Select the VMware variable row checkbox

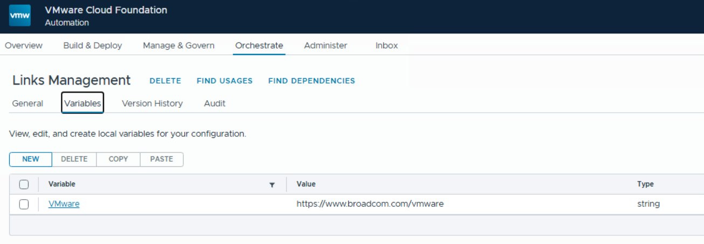coord(24,204)
